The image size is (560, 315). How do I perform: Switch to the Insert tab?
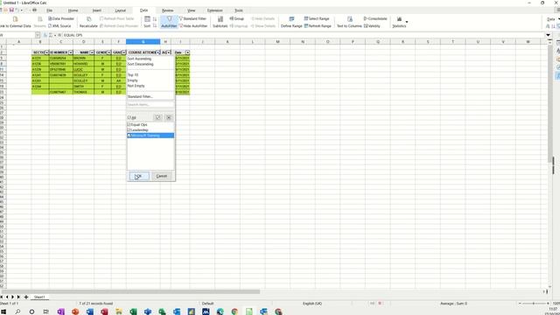pos(97,10)
